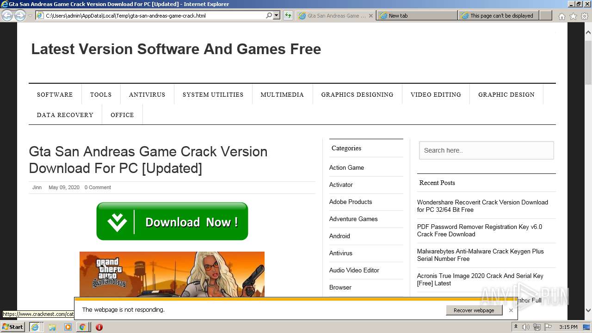Screen dimensions: 592x333
Task: Open Acronis True Image 2020 Crack post
Action: coord(480,279)
